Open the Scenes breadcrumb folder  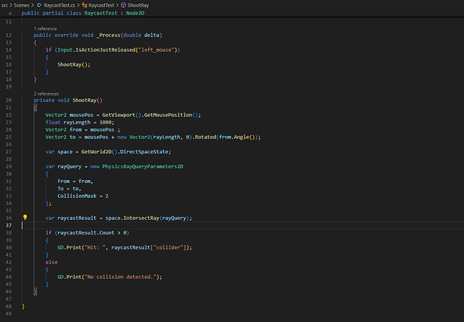22,5
